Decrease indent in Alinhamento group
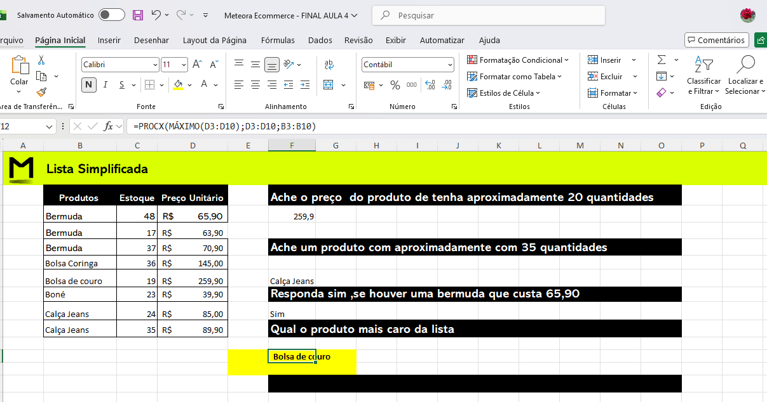Screen dimensions: 767x402 288,85
